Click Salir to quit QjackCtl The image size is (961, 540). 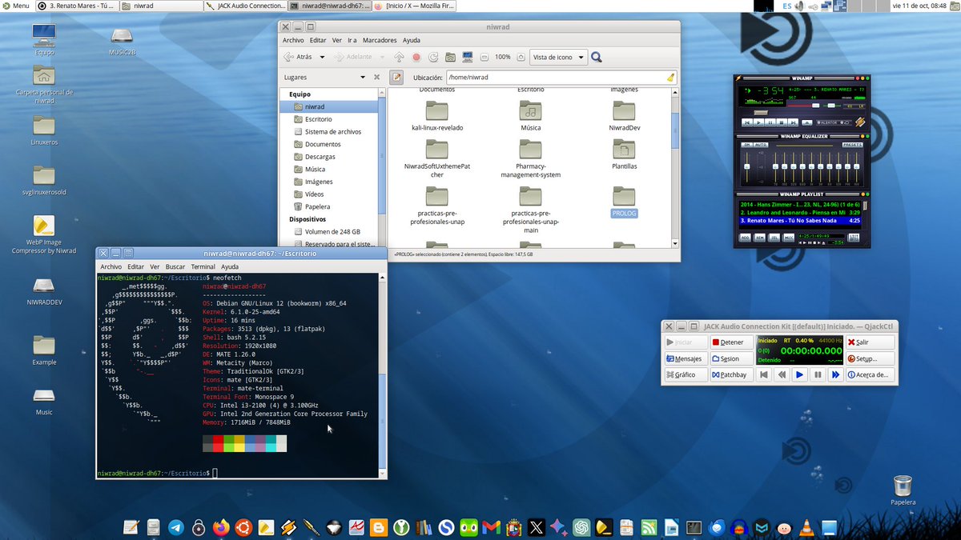tap(870, 342)
